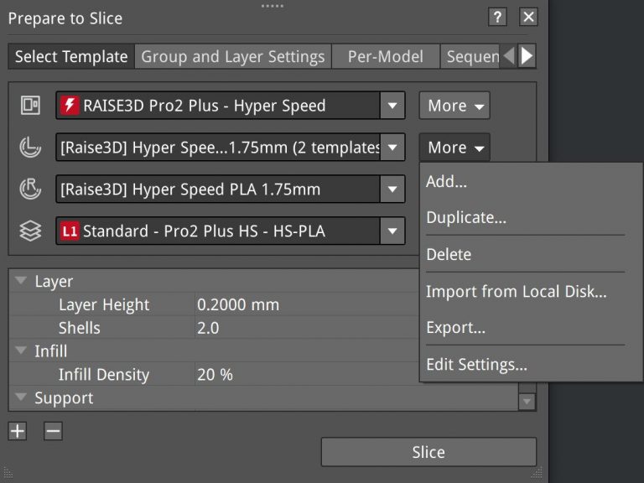Choose Edit Settings... from the menu
644x483 pixels.
click(476, 364)
